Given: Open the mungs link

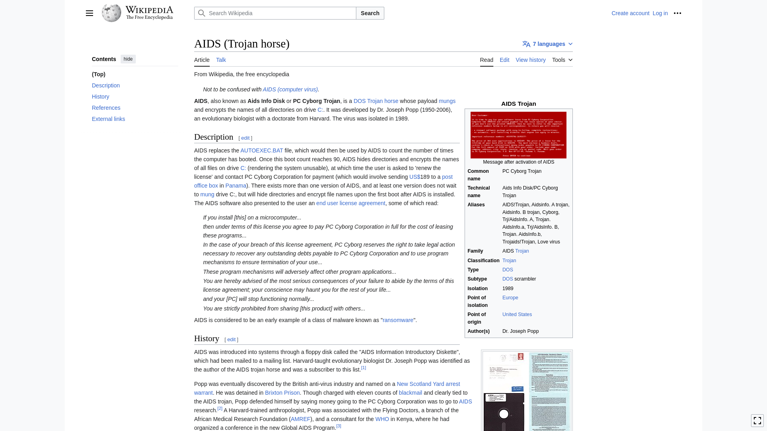Looking at the screenshot, I should pyautogui.click(x=447, y=101).
